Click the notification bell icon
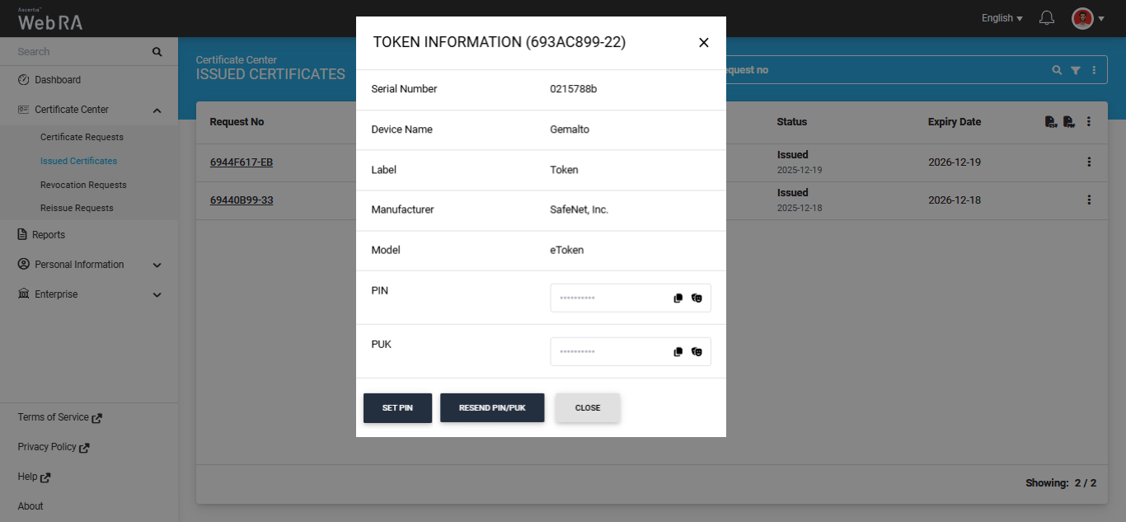The image size is (1126, 522). 1047,18
